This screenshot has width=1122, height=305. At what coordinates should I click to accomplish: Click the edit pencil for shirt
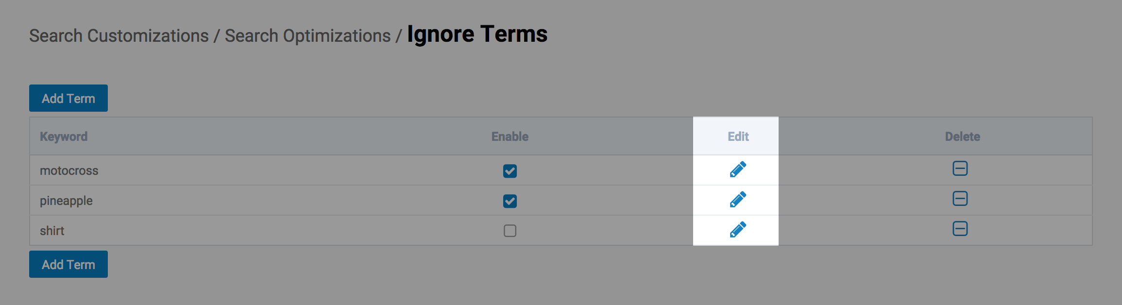(x=738, y=230)
